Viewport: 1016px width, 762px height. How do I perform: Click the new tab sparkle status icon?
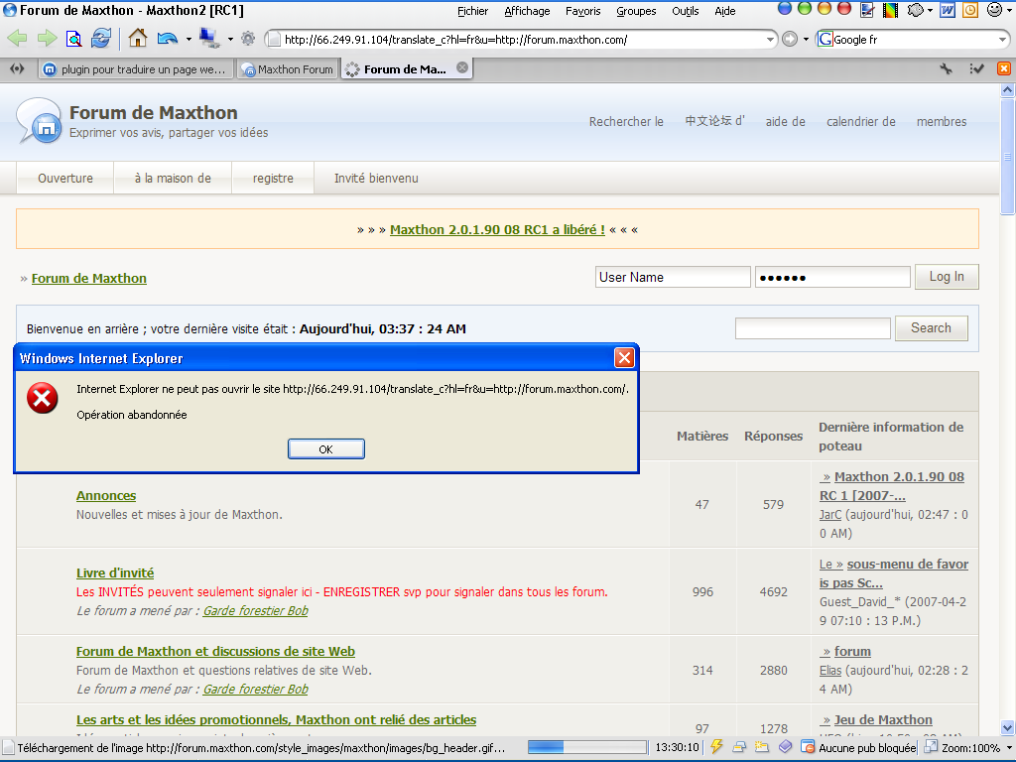tap(761, 746)
